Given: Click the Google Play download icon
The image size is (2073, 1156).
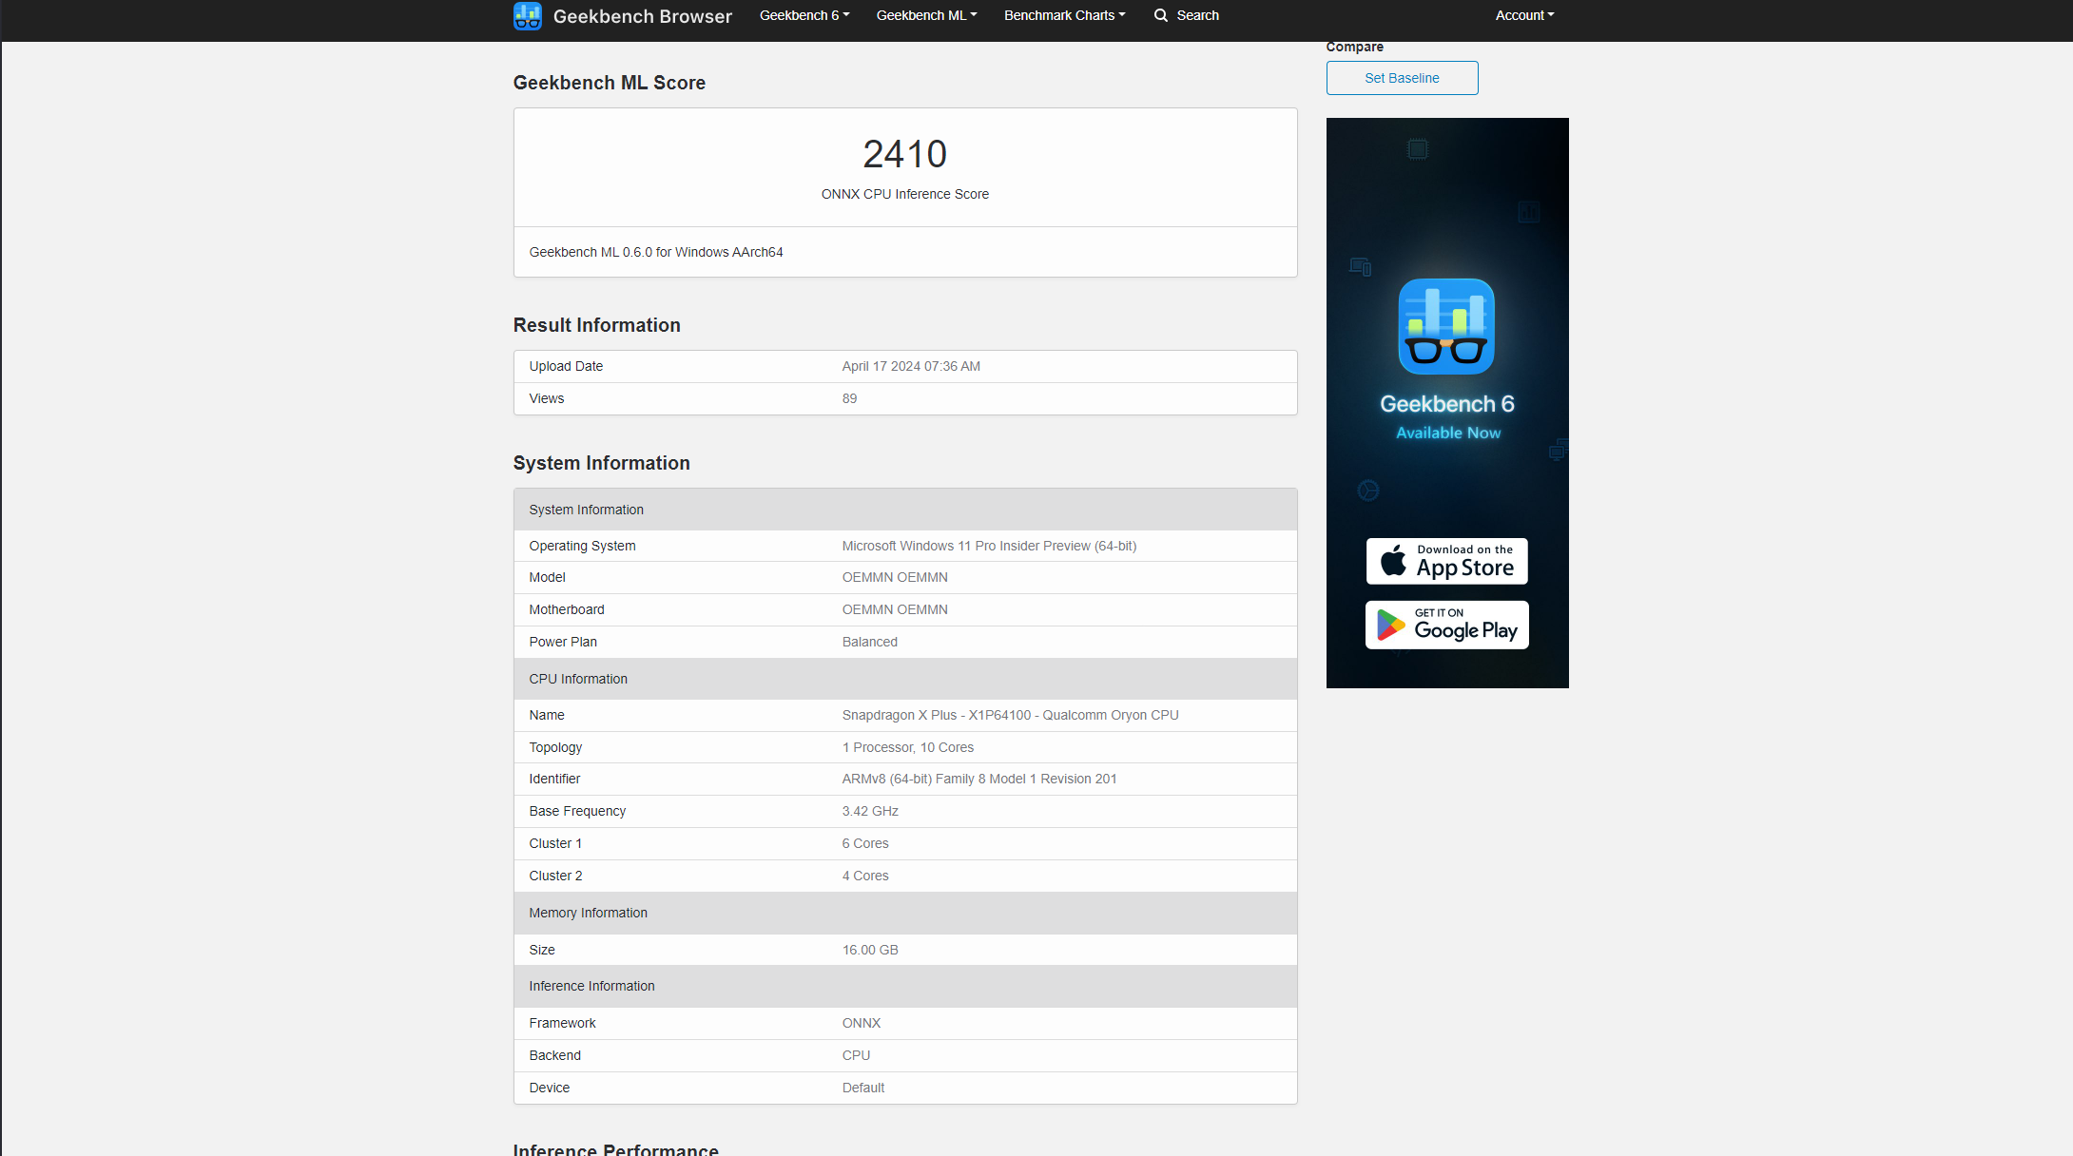Looking at the screenshot, I should point(1445,624).
